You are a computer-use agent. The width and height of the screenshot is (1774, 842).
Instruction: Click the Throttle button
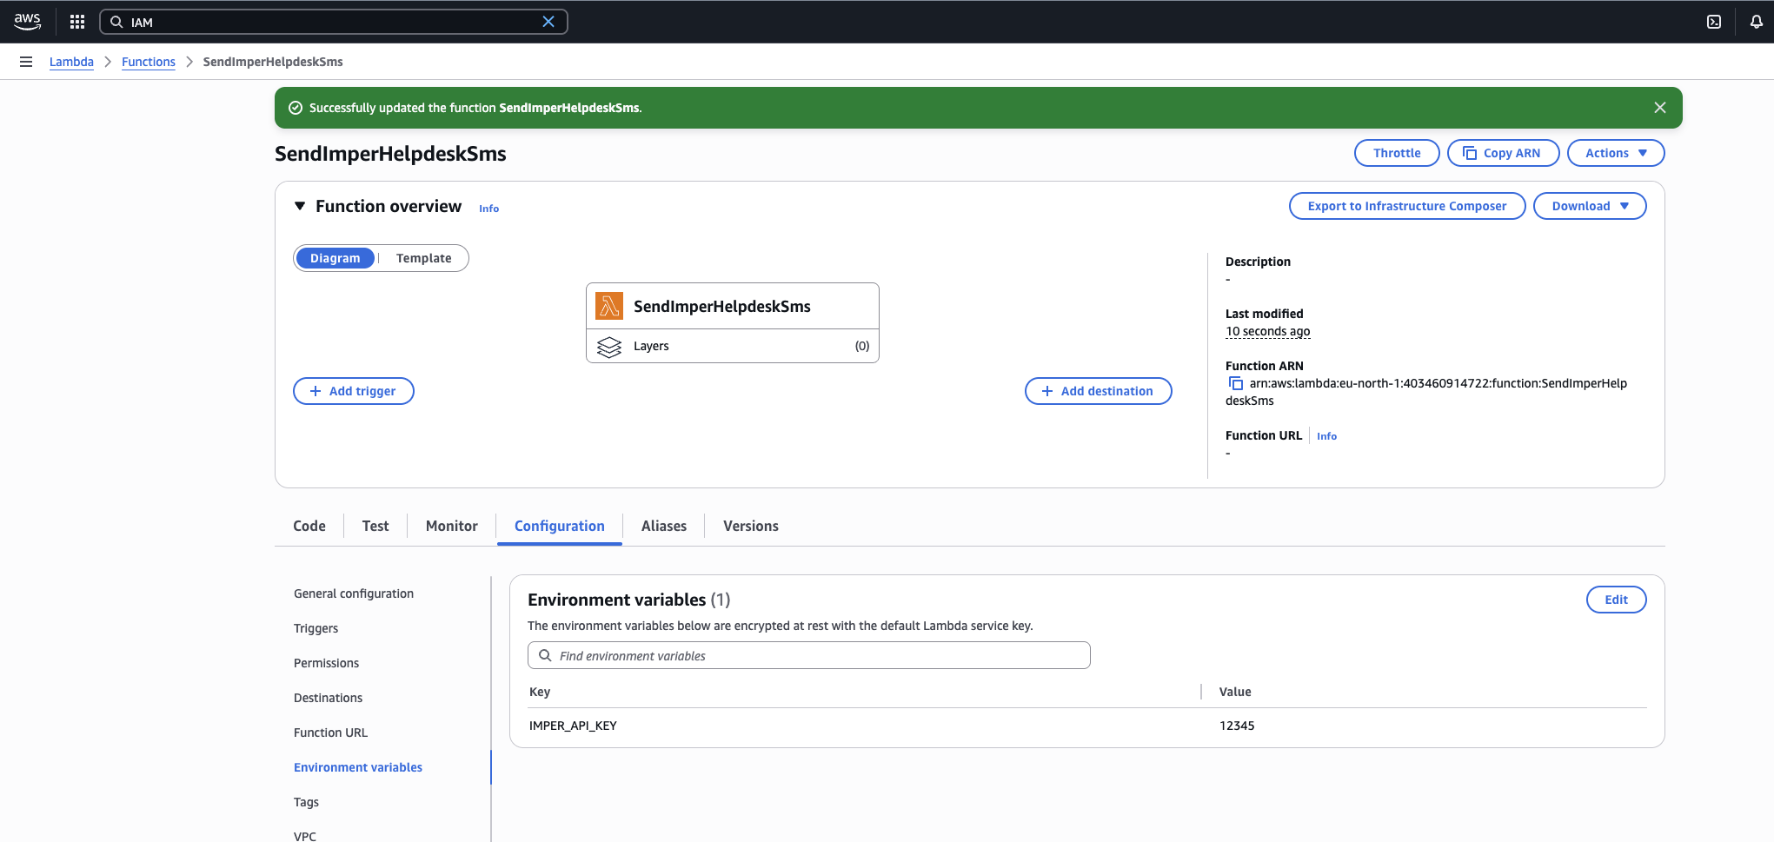(x=1397, y=153)
